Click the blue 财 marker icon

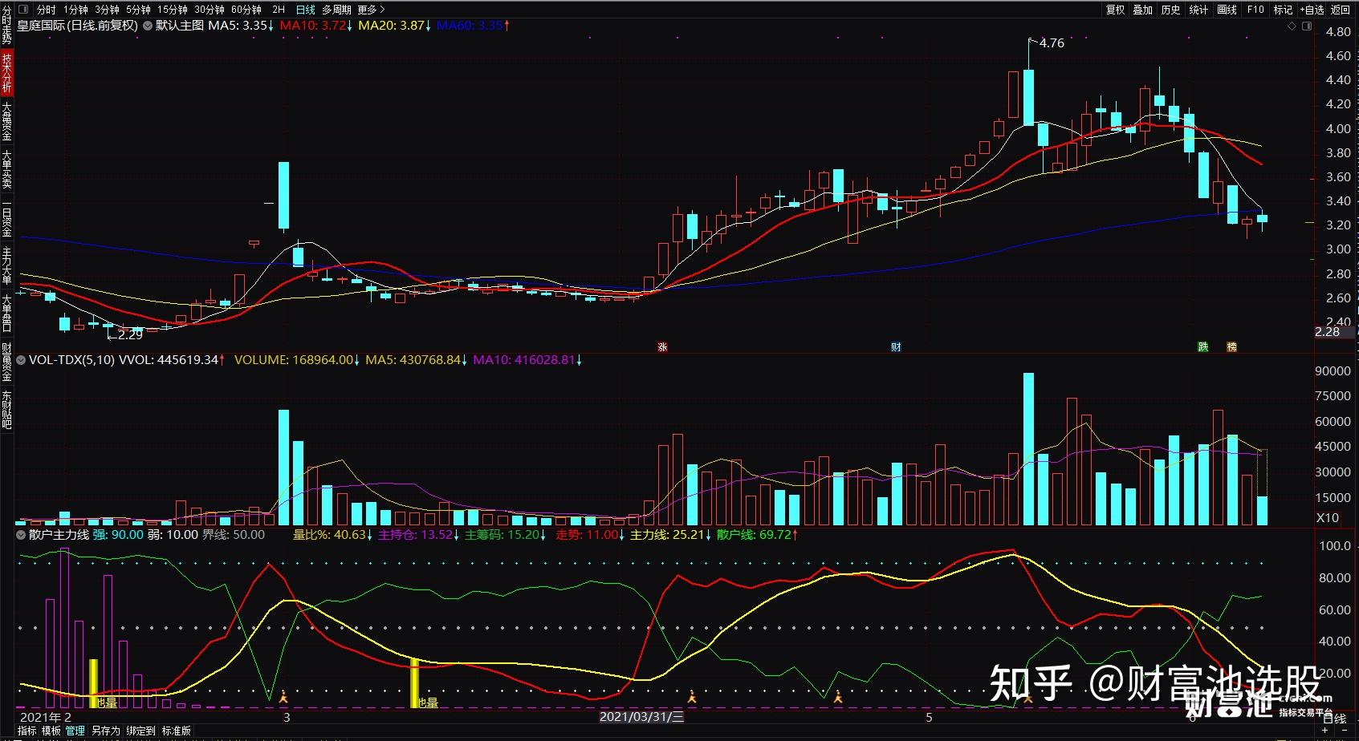(897, 347)
